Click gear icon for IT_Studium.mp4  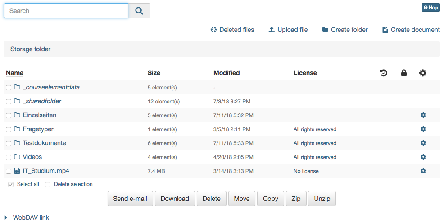coord(423,171)
